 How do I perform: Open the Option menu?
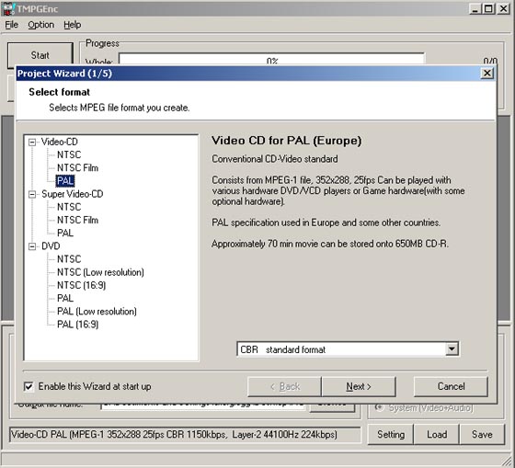pos(41,25)
